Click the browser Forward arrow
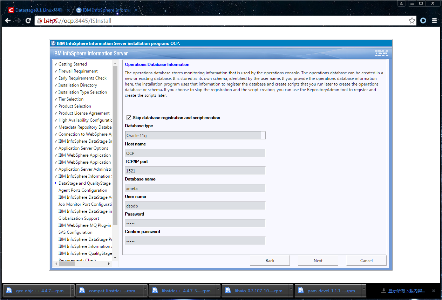This screenshot has width=442, height=300. coord(18,21)
